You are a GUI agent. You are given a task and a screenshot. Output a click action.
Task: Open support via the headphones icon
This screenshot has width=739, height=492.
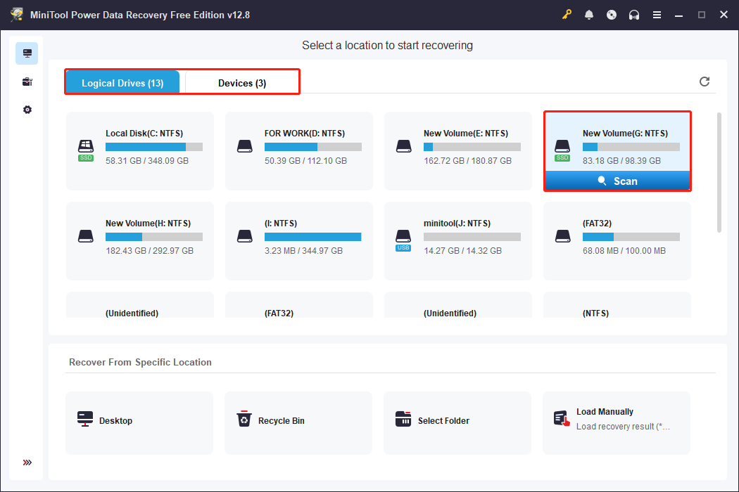click(x=634, y=15)
